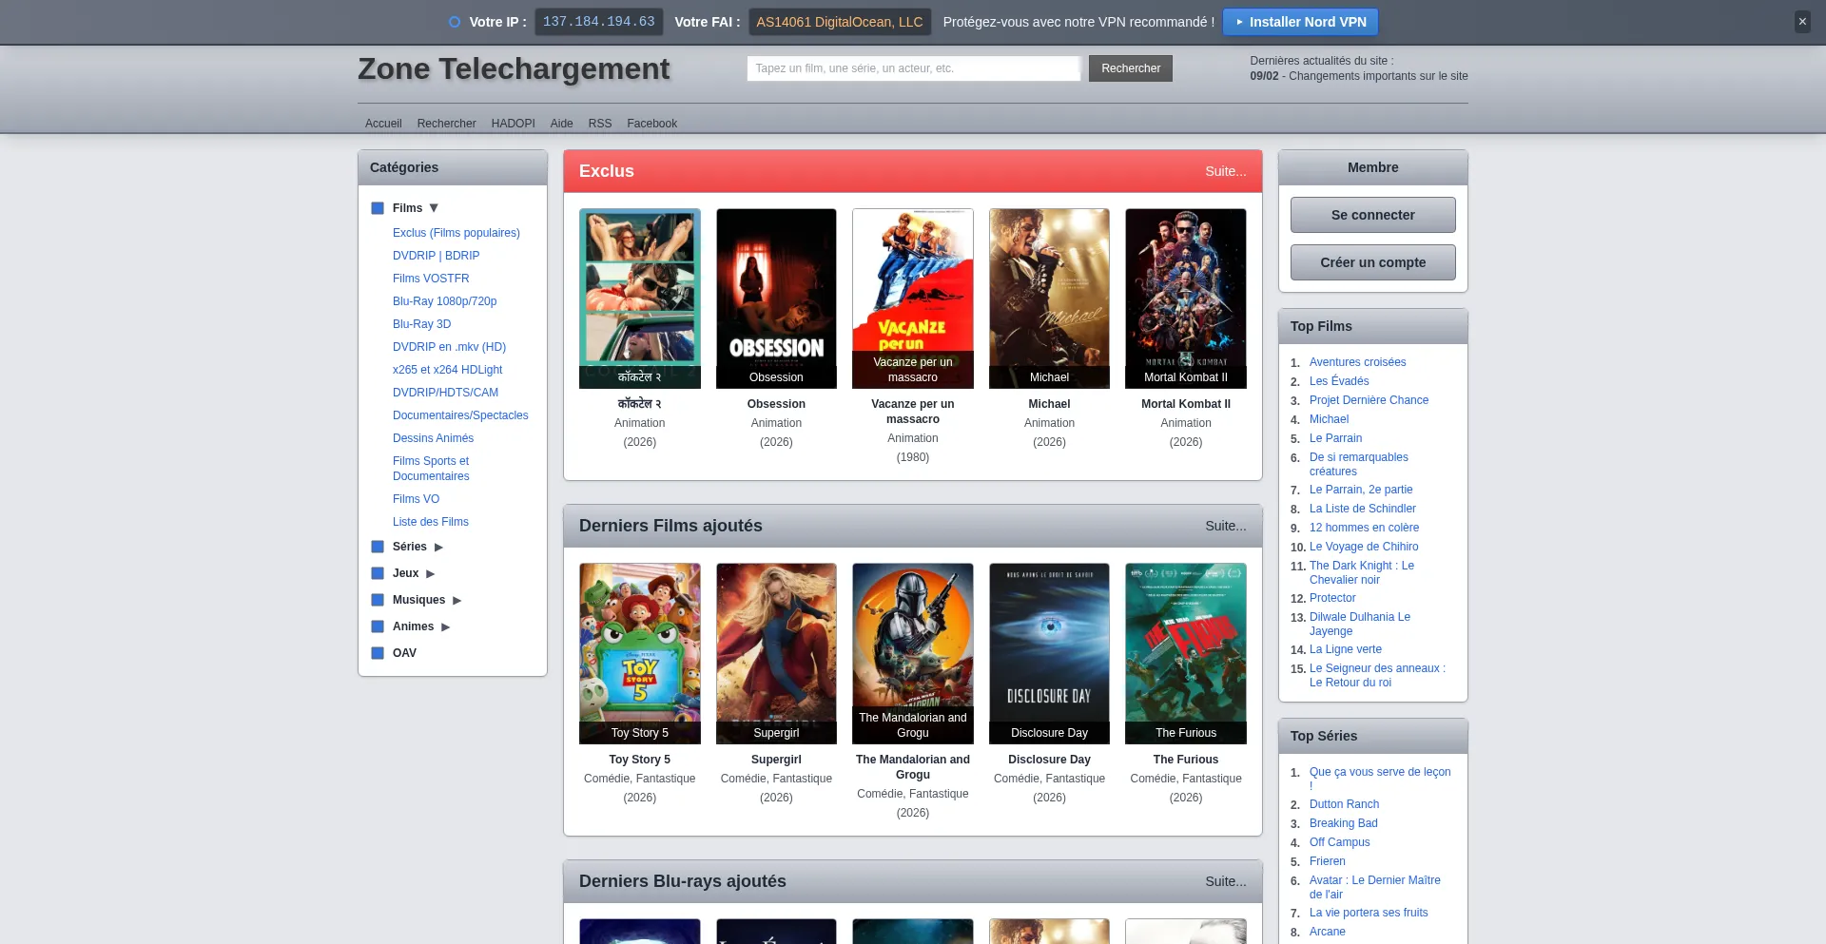Open Suite link in Derniers Films ajoutés
The width and height of the screenshot is (1826, 944).
[1225, 526]
